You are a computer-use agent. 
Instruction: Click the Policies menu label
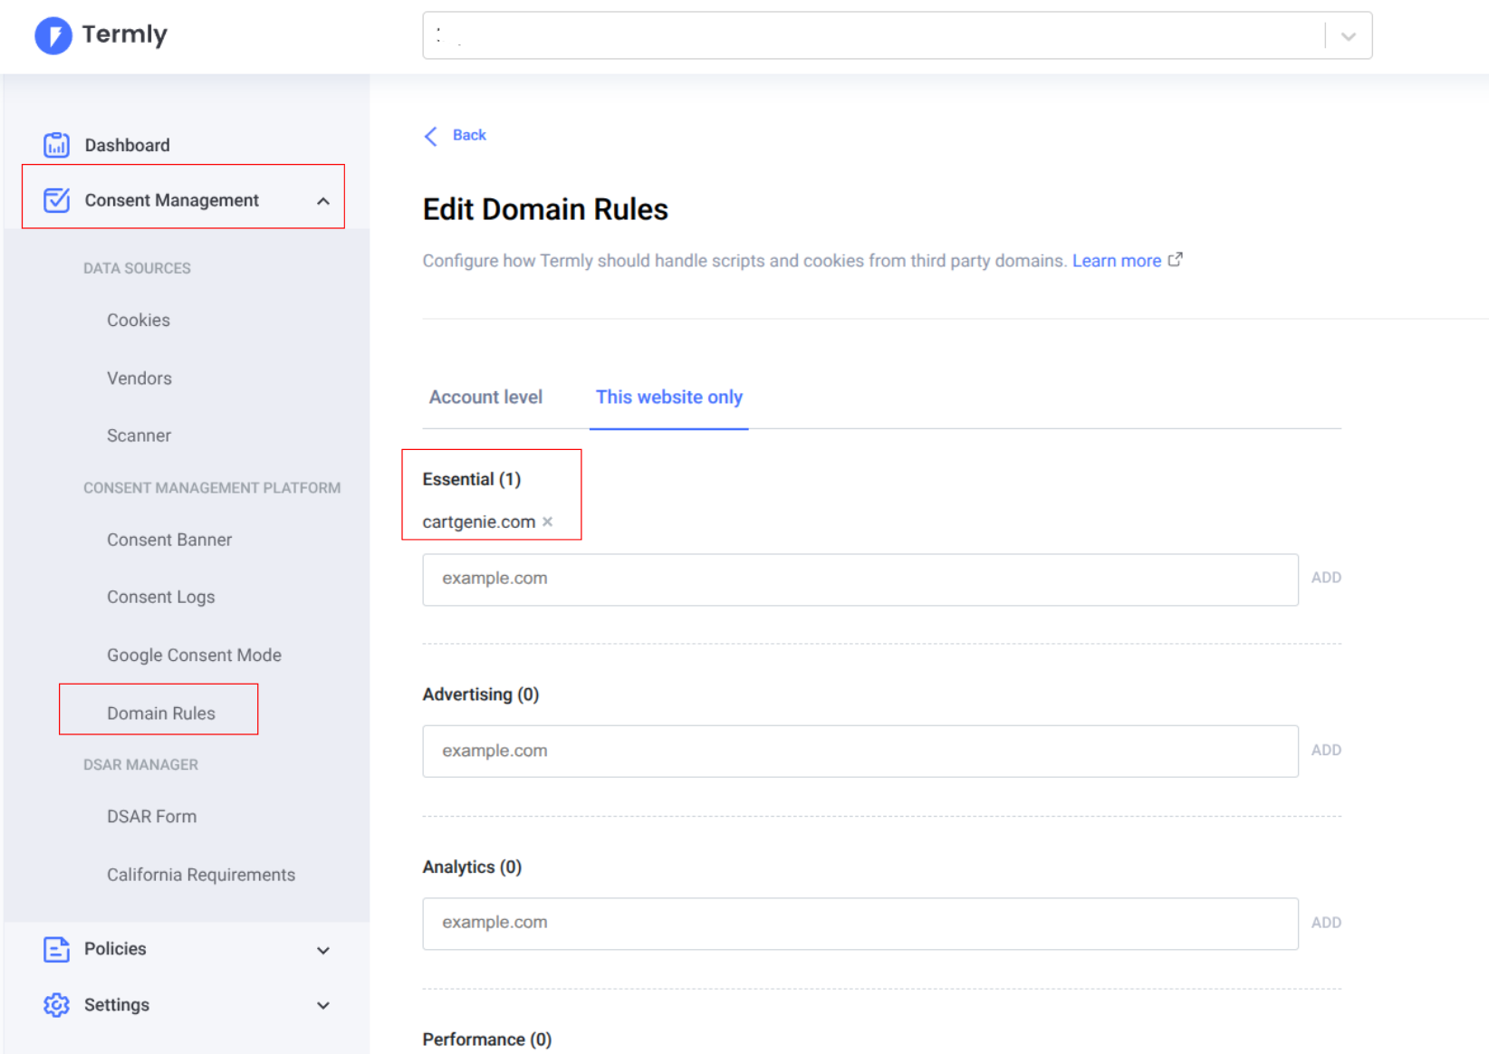tap(115, 949)
